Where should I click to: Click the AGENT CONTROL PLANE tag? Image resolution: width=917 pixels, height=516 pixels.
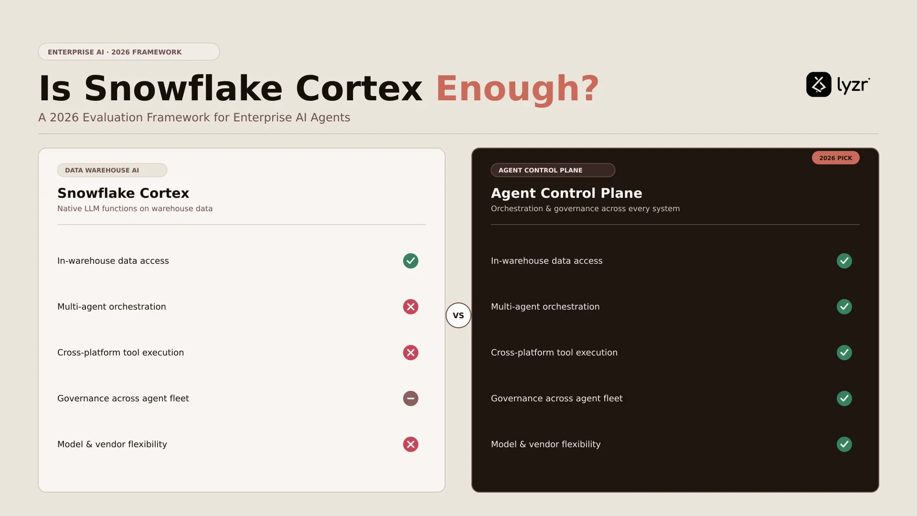(x=553, y=170)
